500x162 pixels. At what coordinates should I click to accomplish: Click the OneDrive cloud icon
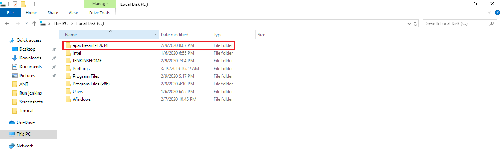tap(11, 122)
